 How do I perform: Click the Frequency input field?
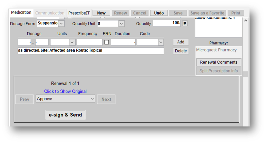click(89, 42)
